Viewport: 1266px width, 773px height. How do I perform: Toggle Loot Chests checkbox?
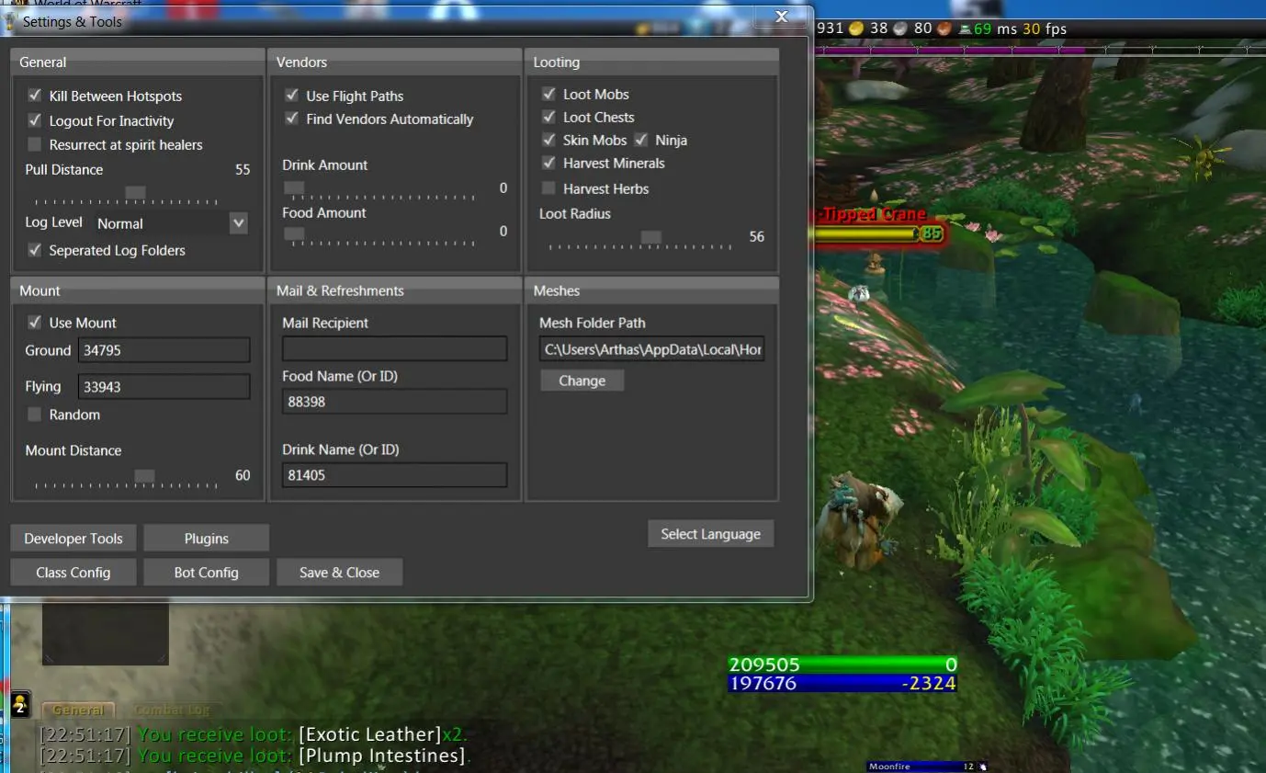[x=548, y=117]
